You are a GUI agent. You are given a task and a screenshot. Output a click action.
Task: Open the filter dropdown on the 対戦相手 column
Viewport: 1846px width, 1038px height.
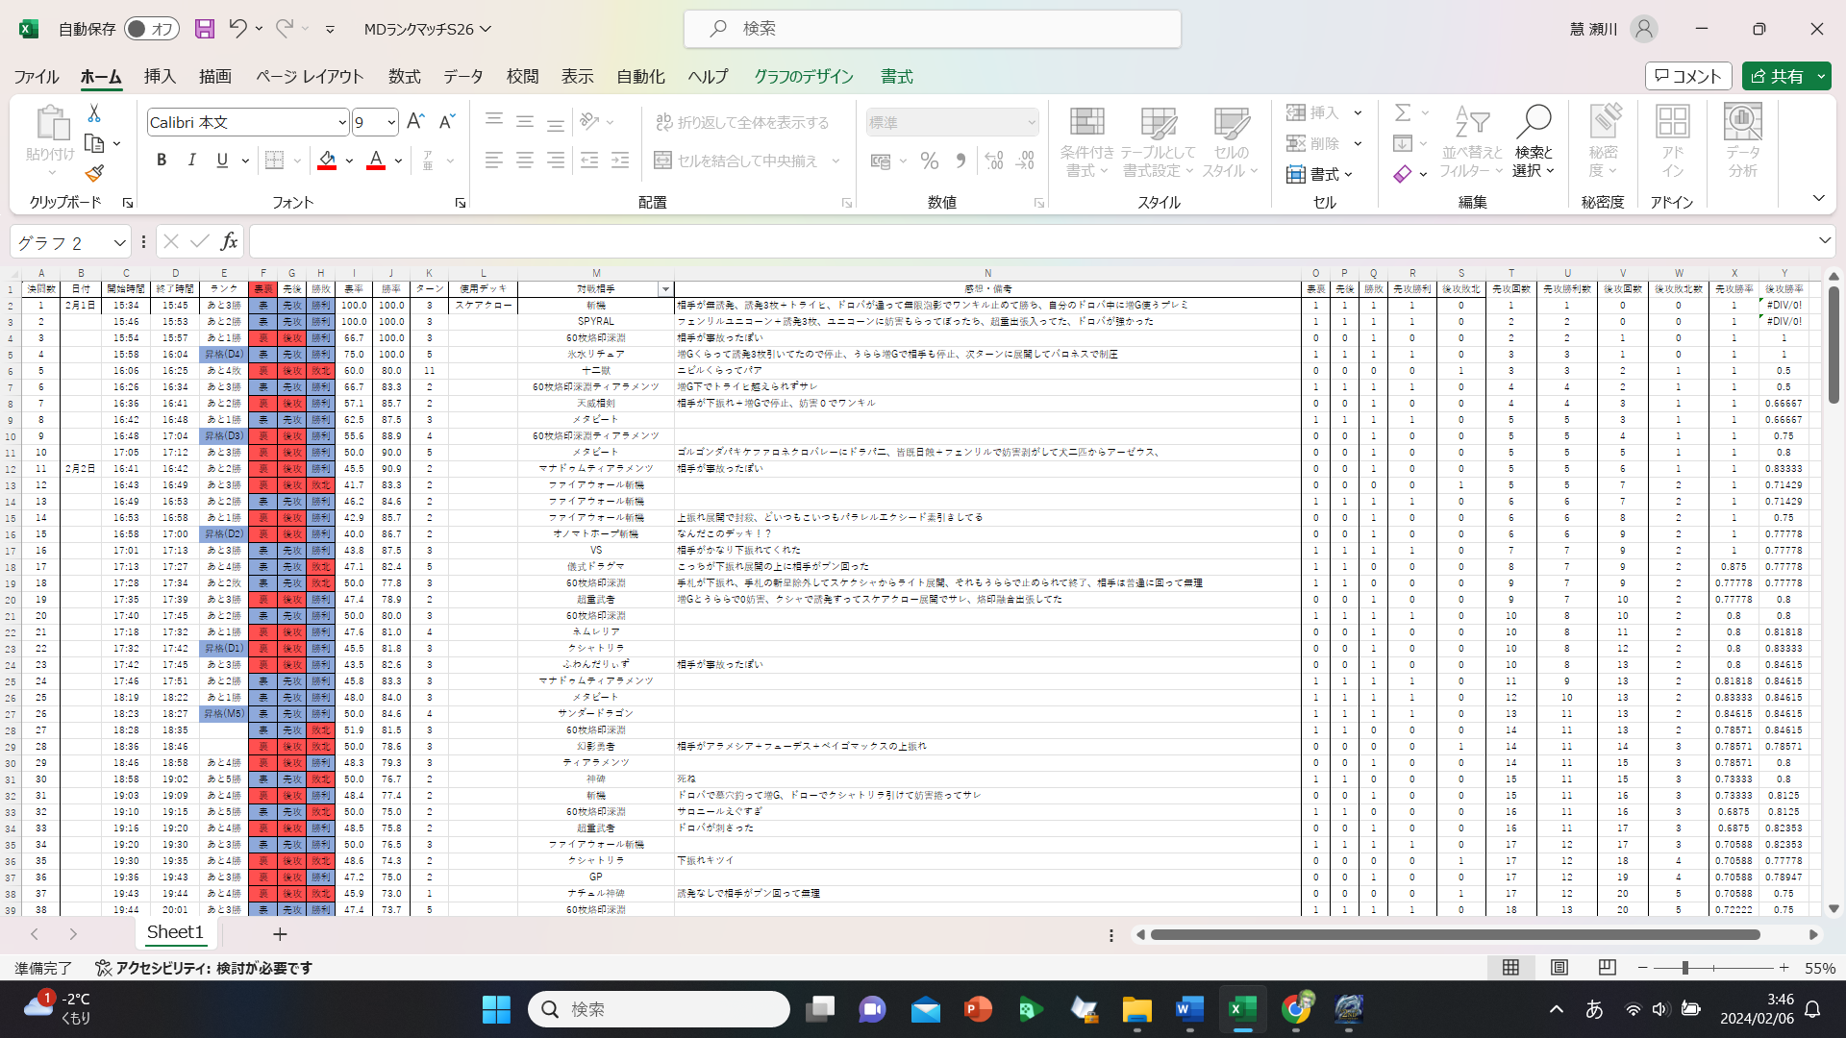coord(665,289)
